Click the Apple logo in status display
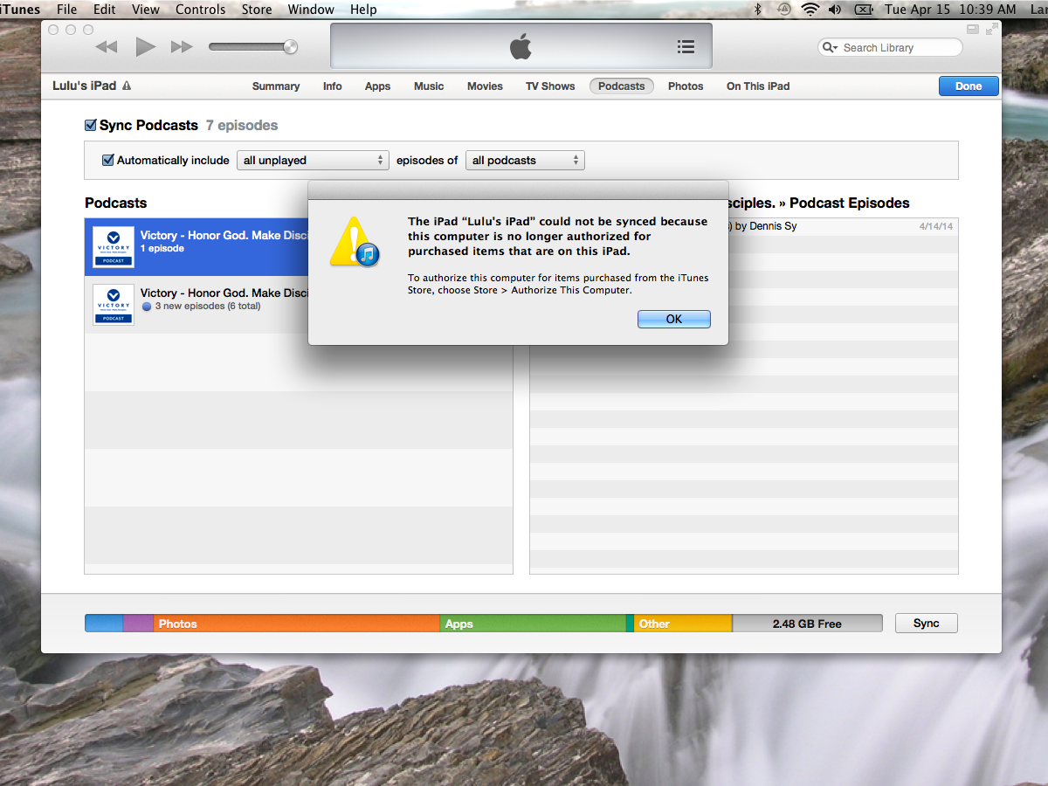This screenshot has width=1048, height=786. tap(521, 46)
